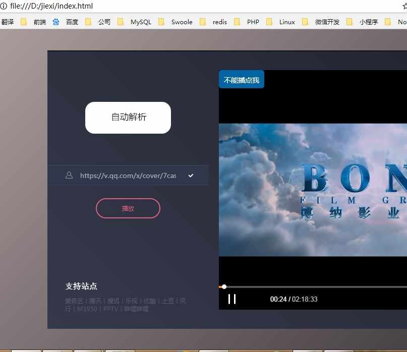
Task: Click the M1950 supported site text
Action: tap(87, 309)
